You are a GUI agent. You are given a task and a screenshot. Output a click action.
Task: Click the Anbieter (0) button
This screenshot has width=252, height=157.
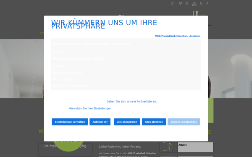point(100,122)
